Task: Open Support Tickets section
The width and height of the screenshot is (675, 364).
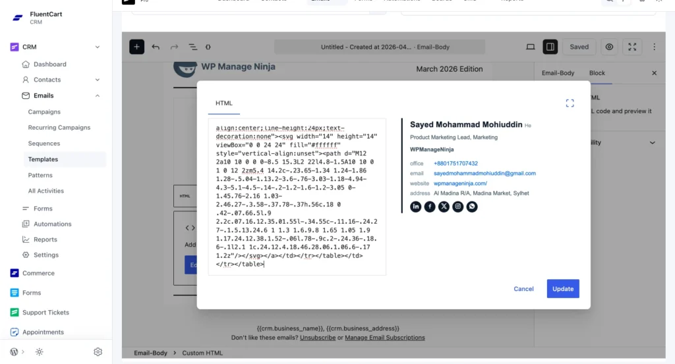Action: click(45, 313)
